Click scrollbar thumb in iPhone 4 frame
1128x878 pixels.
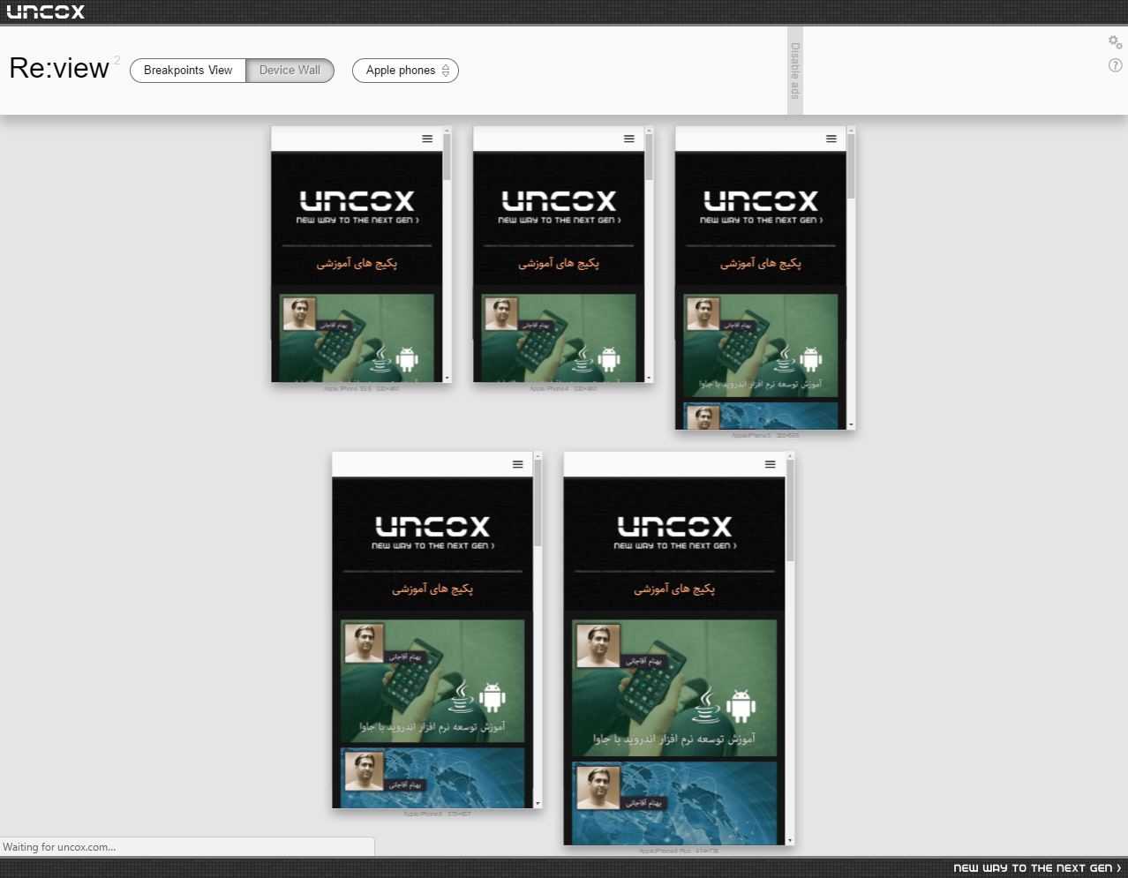pos(650,157)
